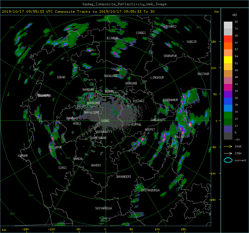249x233 pixels.
Task: Click the KUSTAGI city label
Action: pyautogui.click(x=139, y=101)
